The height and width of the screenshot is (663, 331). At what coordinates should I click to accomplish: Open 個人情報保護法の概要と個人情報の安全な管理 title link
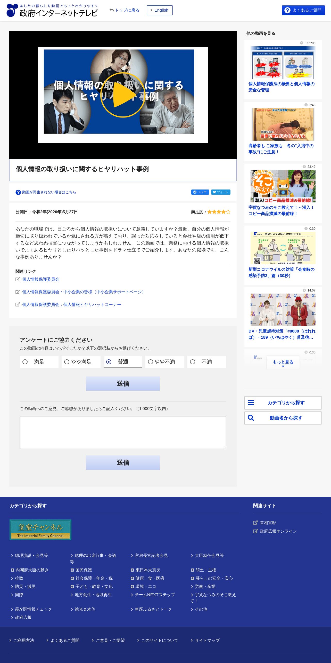pos(282,87)
